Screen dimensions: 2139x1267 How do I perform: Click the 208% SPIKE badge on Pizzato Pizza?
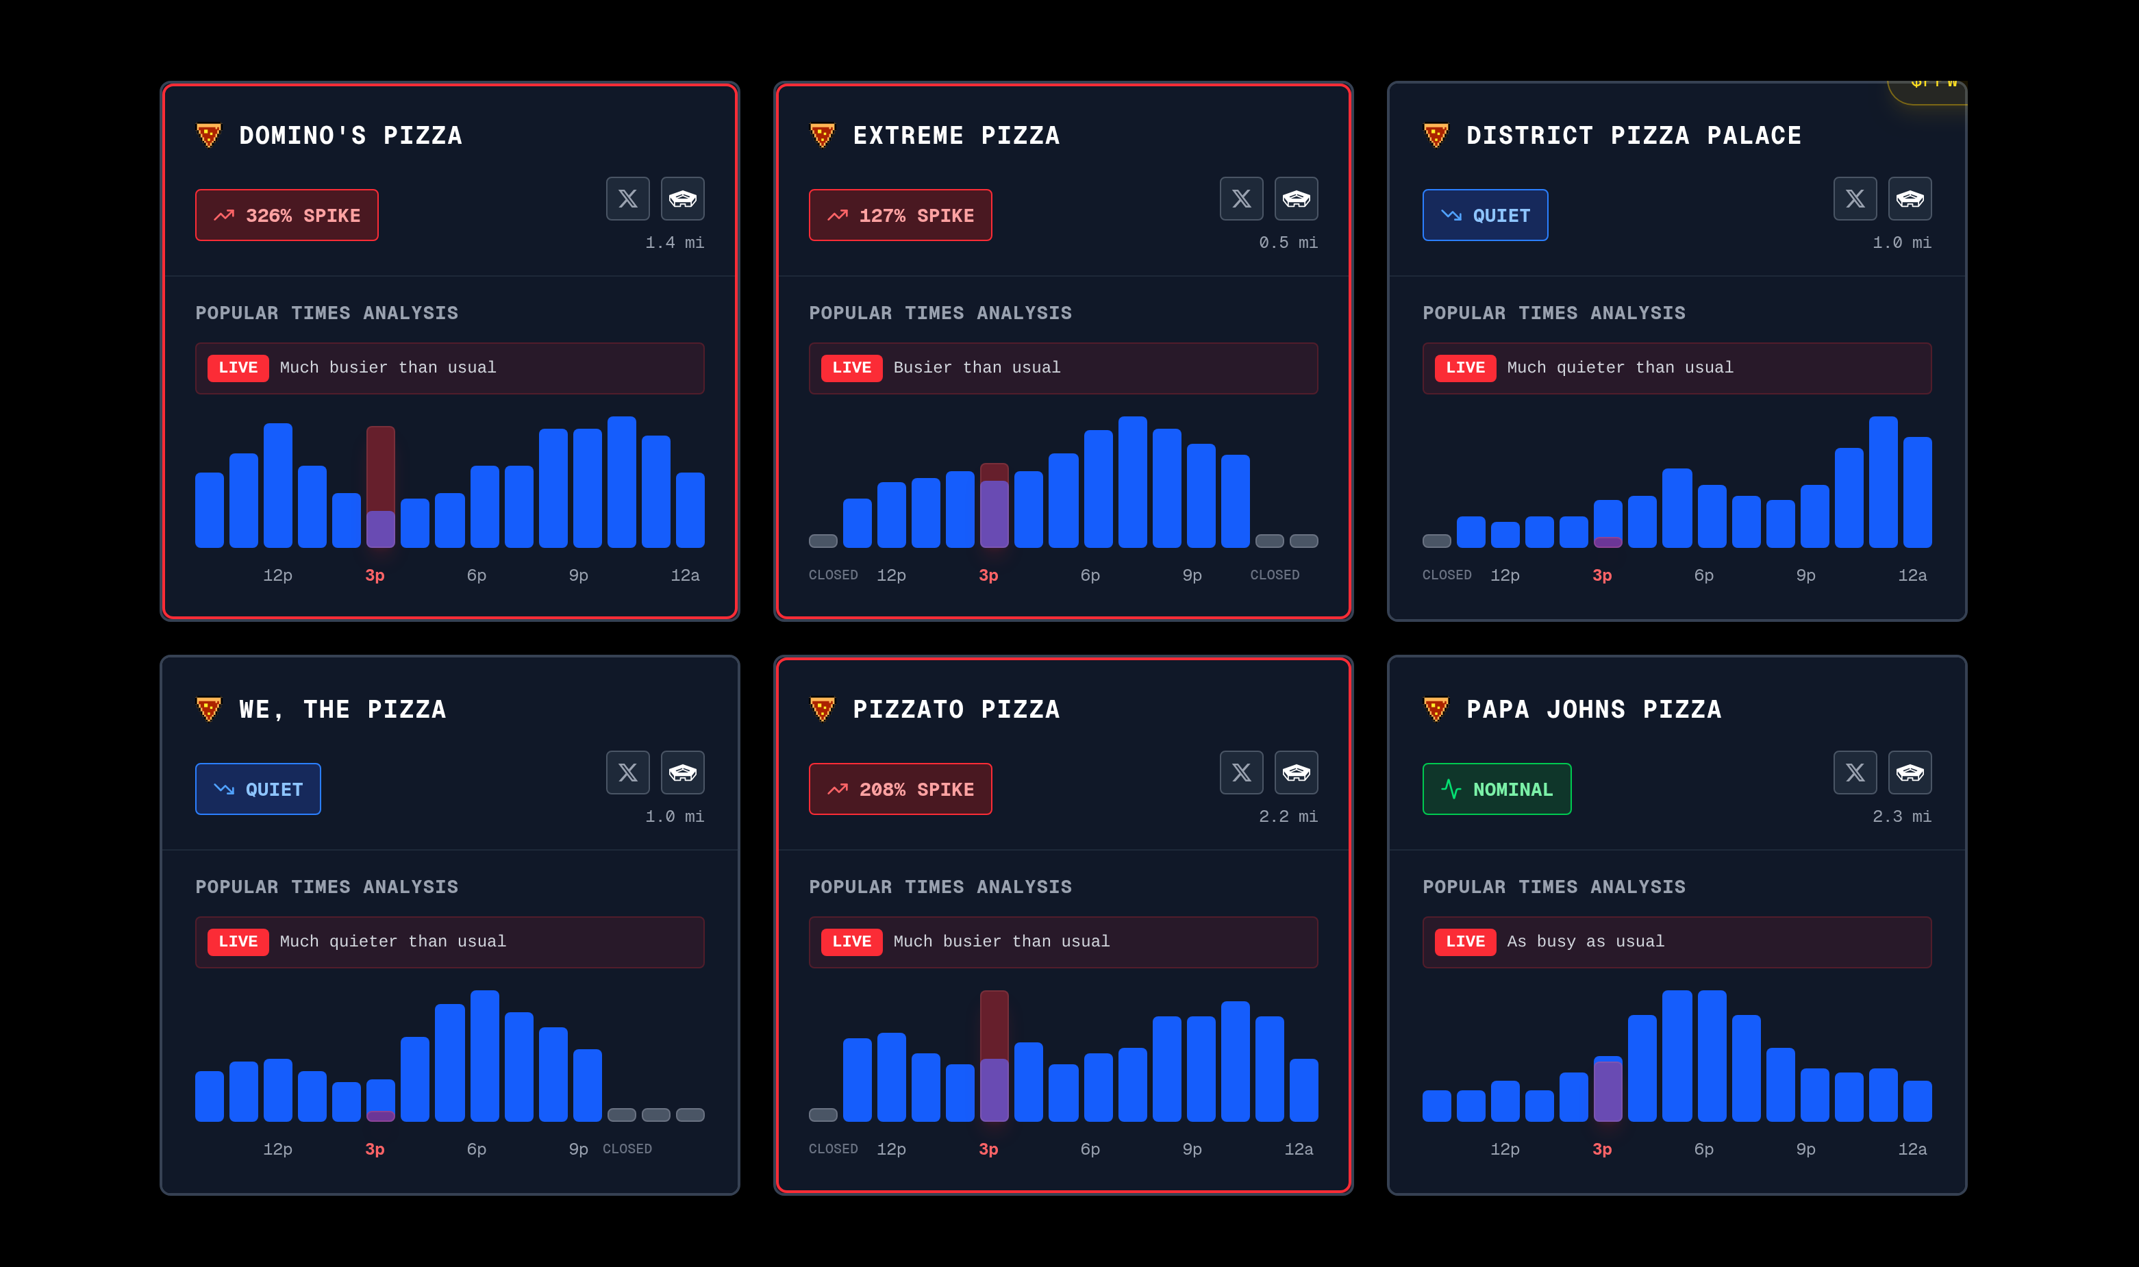pos(900,789)
